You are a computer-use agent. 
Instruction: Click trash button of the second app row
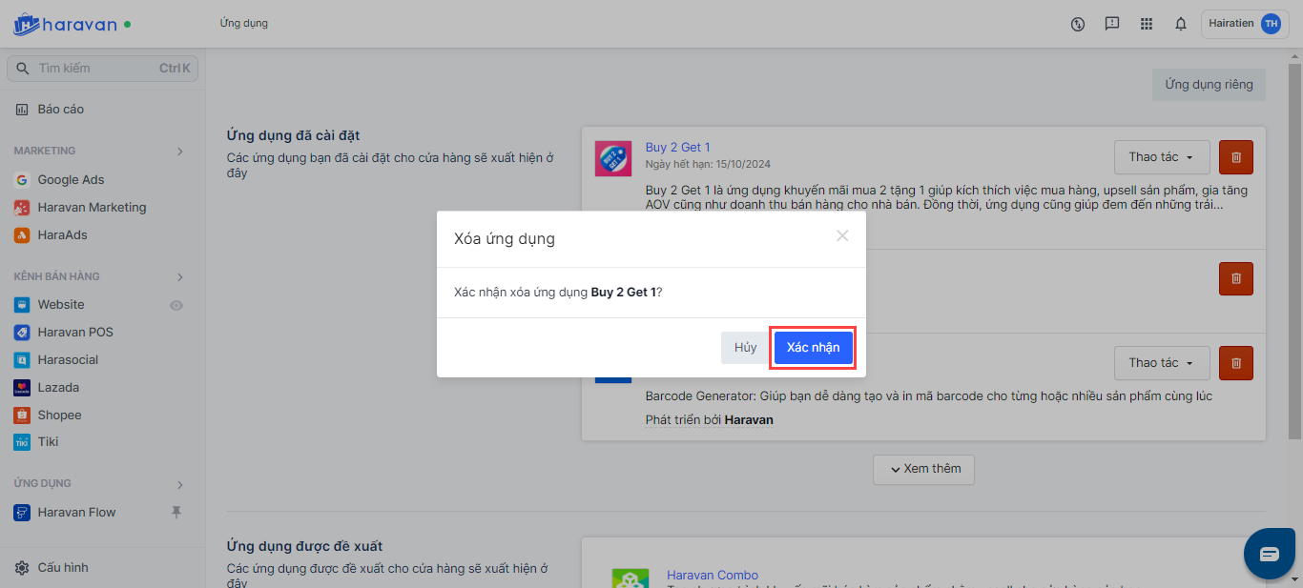pyautogui.click(x=1236, y=278)
